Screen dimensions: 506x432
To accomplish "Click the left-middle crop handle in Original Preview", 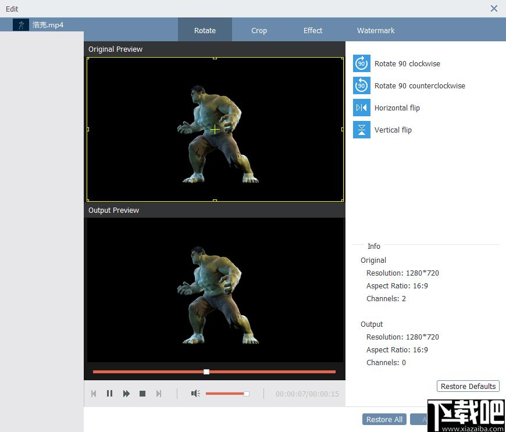I will pos(88,130).
